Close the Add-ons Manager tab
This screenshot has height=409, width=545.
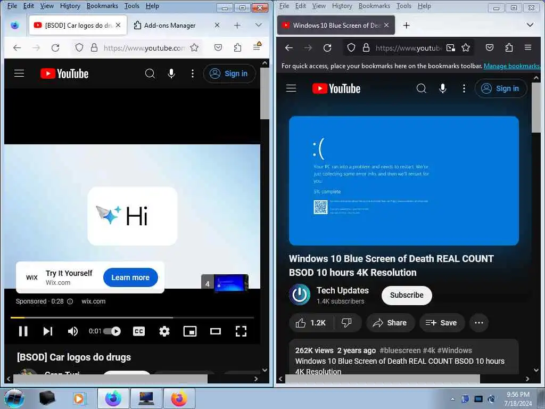coord(217,25)
